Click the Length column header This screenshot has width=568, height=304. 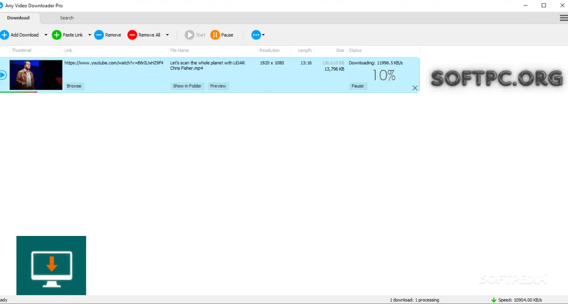(305, 50)
